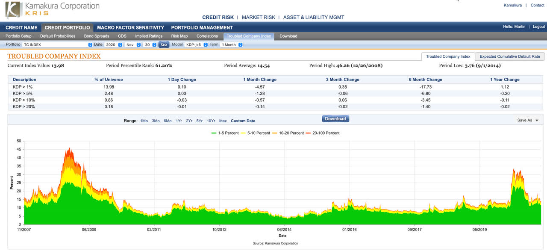Click the Source: Kamakura Corporation caption
Viewport: 547px width, 251px height.
click(275, 243)
